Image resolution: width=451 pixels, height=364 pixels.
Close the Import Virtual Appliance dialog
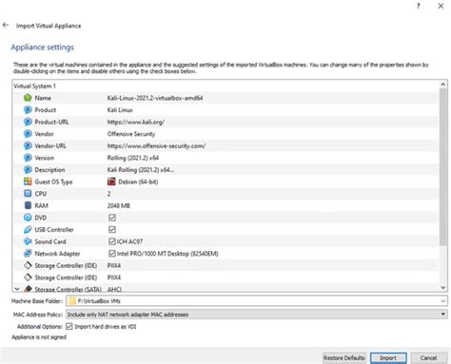441,6
